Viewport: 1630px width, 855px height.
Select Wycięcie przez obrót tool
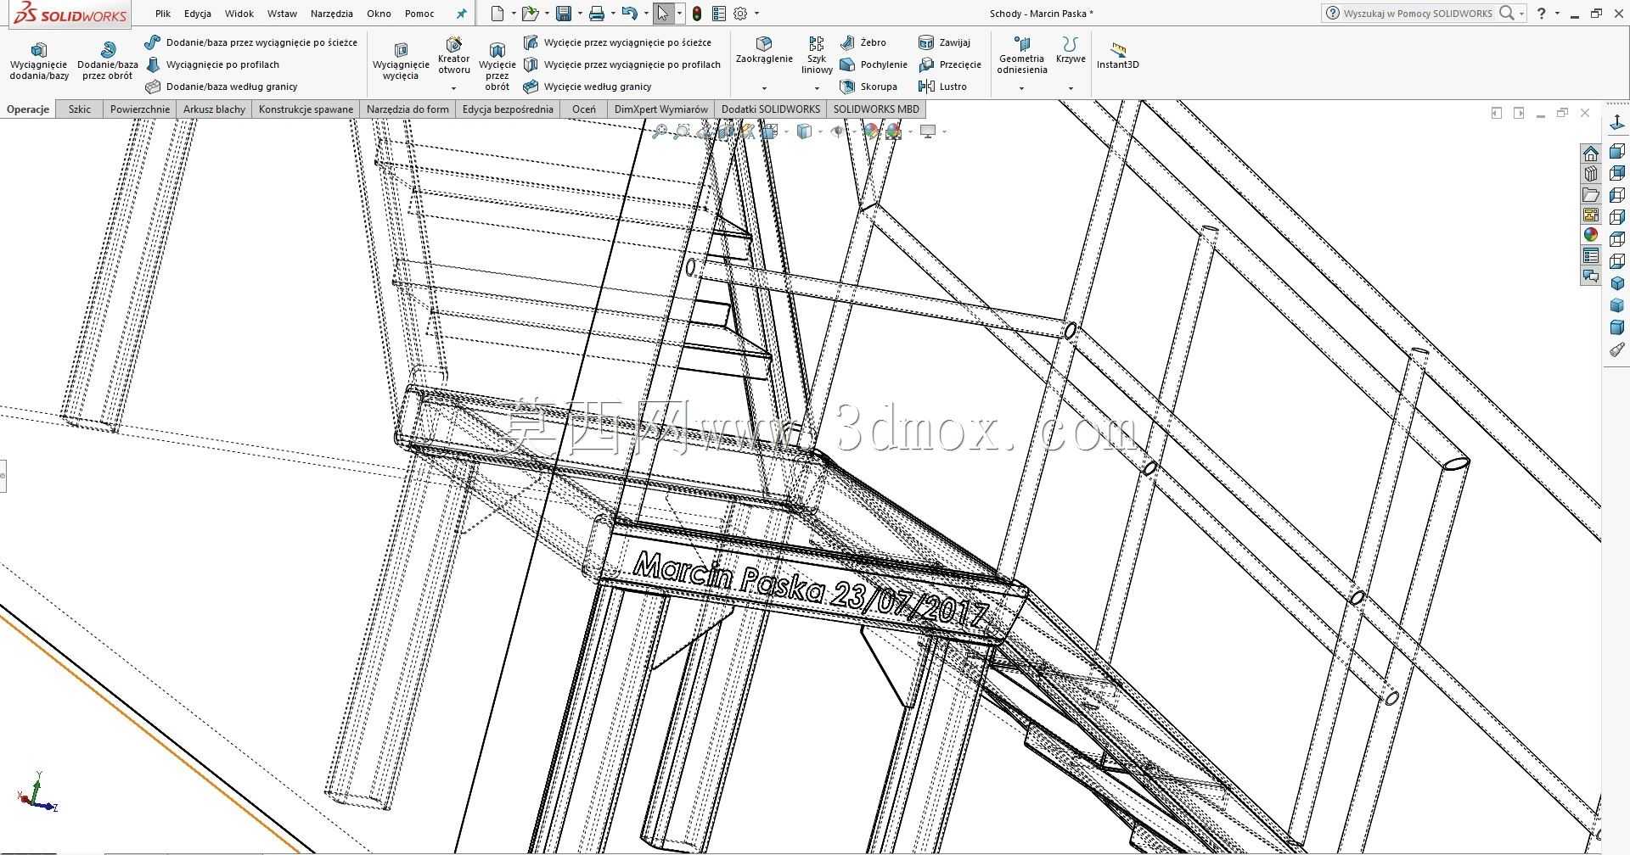(497, 66)
